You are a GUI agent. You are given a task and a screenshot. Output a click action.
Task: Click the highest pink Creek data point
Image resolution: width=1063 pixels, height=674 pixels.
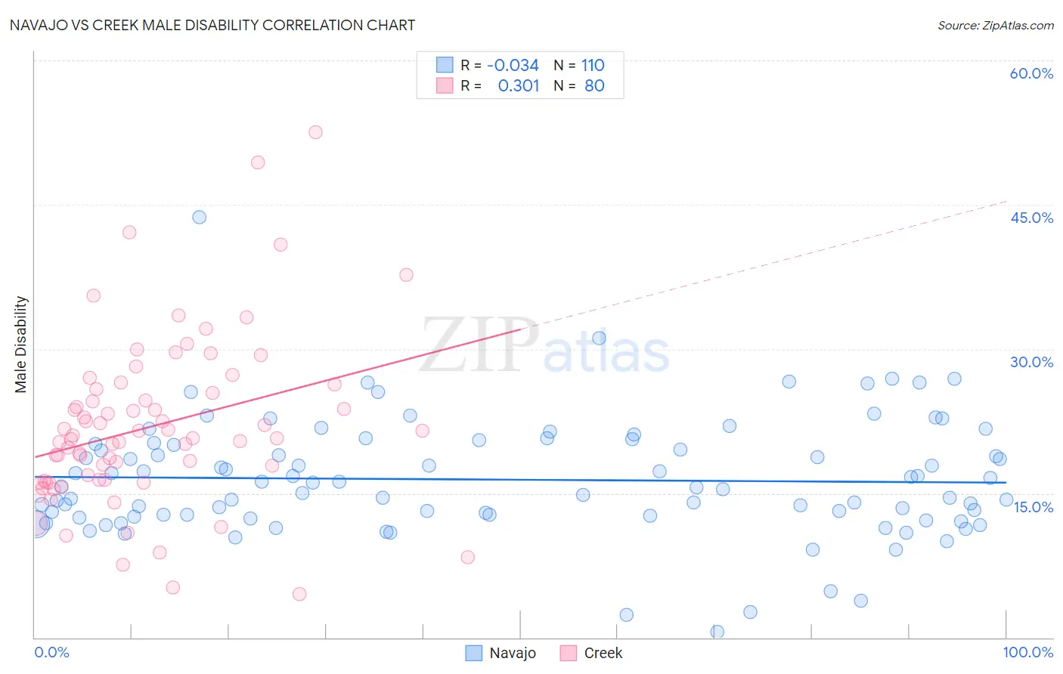click(x=315, y=132)
